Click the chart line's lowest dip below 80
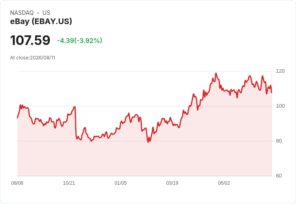Screen dimensions: 296x204 148,142
